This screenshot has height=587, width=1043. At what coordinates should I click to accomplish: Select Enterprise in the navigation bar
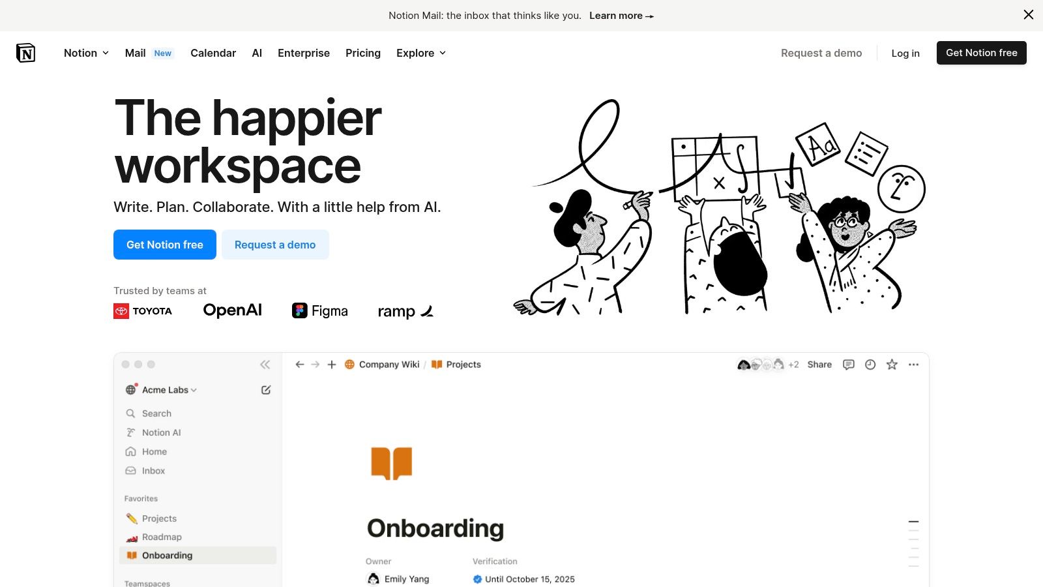tap(304, 53)
